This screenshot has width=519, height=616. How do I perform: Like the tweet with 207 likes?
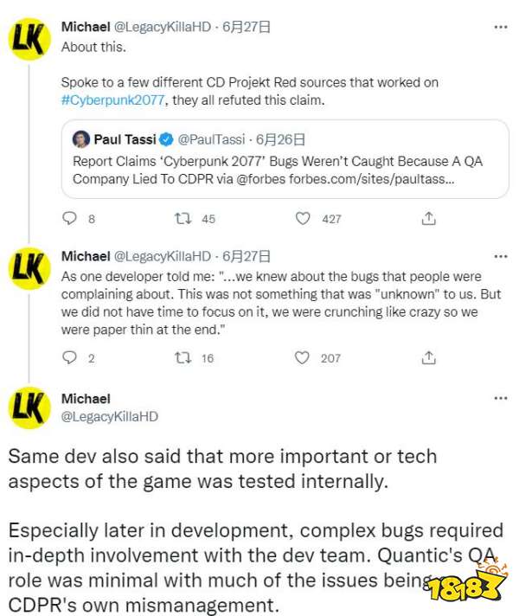pos(302,357)
